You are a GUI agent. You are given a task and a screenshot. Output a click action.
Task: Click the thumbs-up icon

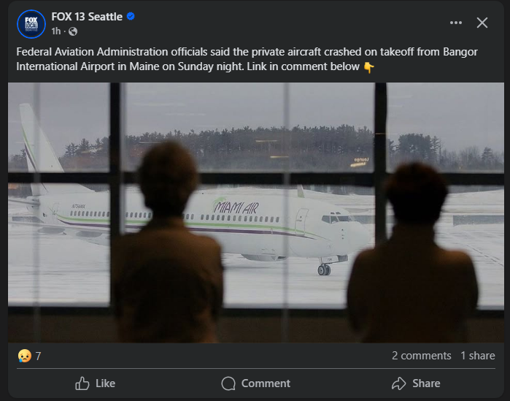point(82,383)
